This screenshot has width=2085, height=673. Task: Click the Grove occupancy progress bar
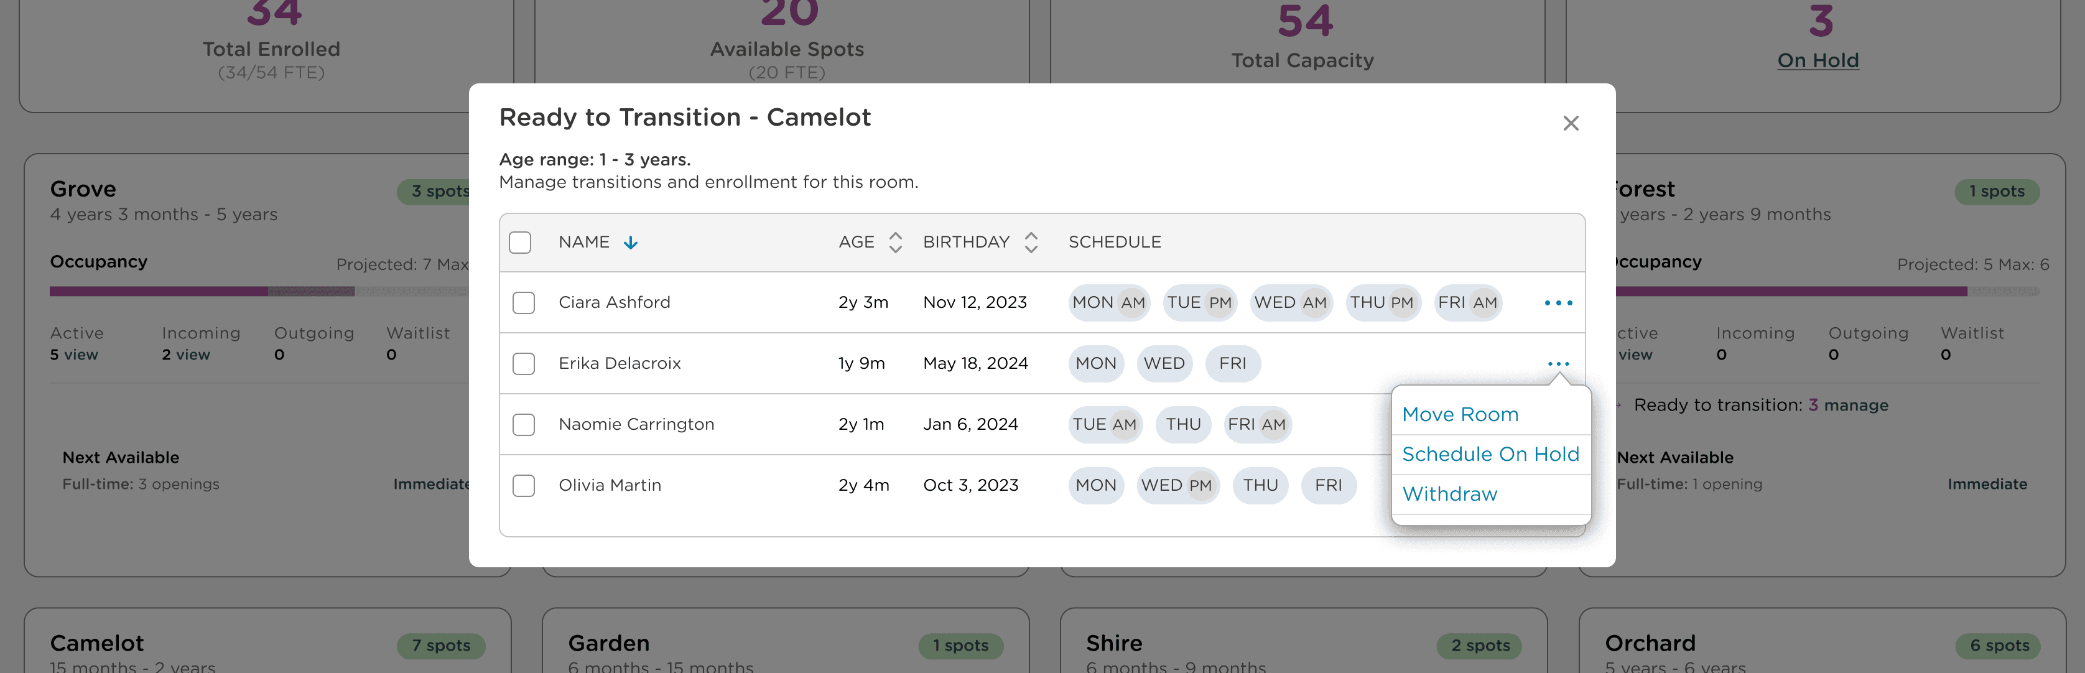259,291
